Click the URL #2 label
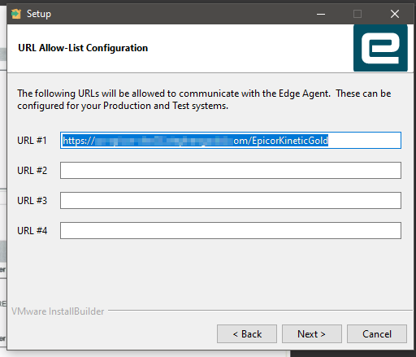The image size is (416, 357). [x=32, y=171]
